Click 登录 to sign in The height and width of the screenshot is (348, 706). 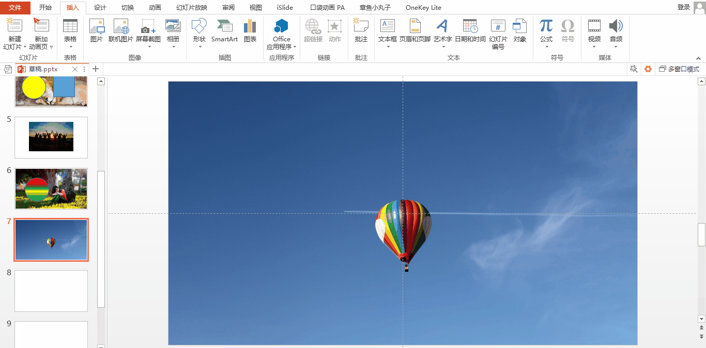(x=684, y=7)
